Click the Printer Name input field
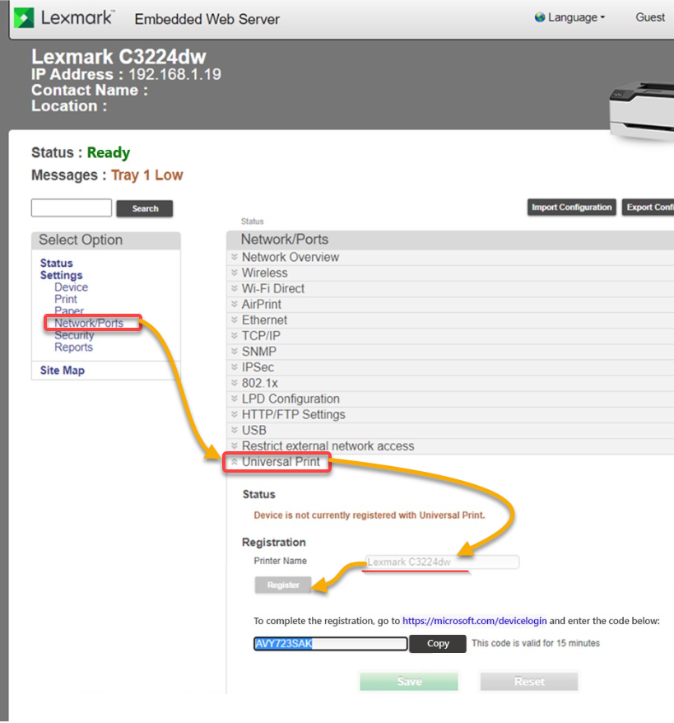 (442, 562)
